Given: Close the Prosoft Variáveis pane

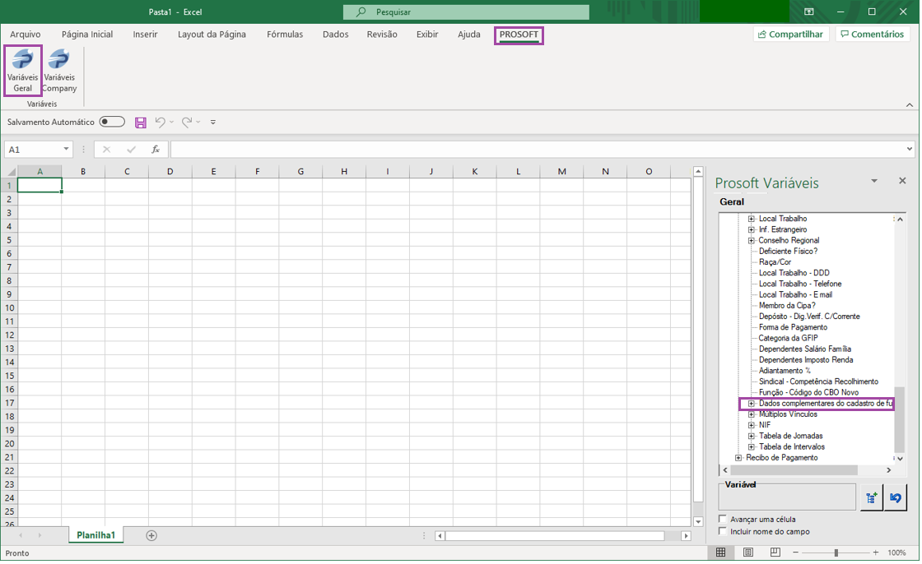Looking at the screenshot, I should (x=902, y=181).
